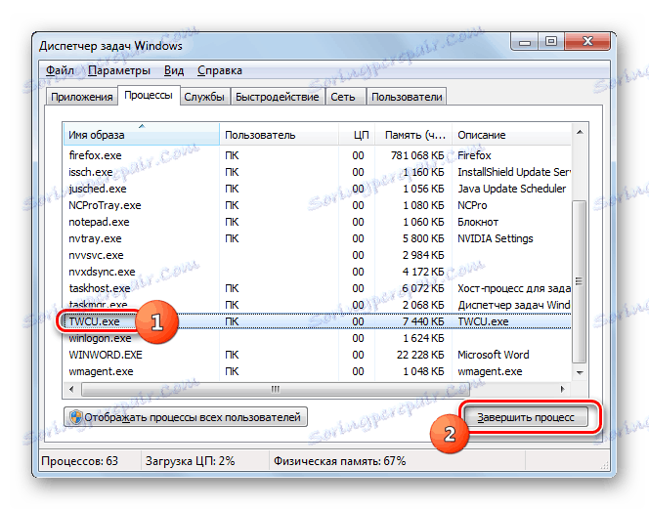Screen dimensions: 649x510
Task: Switch to the Службы tab
Action: pyautogui.click(x=204, y=97)
